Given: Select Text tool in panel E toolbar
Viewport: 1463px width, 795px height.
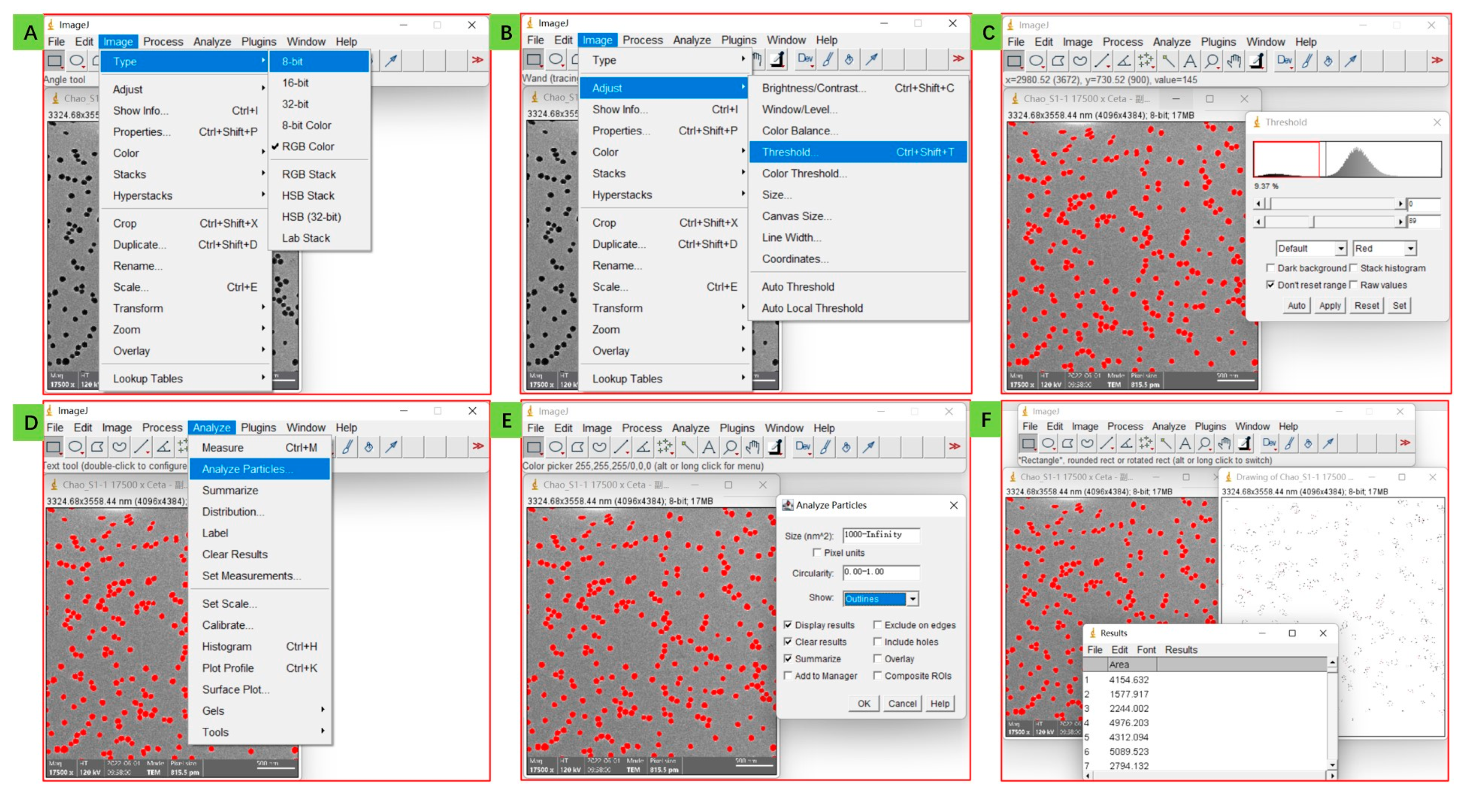Looking at the screenshot, I should click(708, 447).
